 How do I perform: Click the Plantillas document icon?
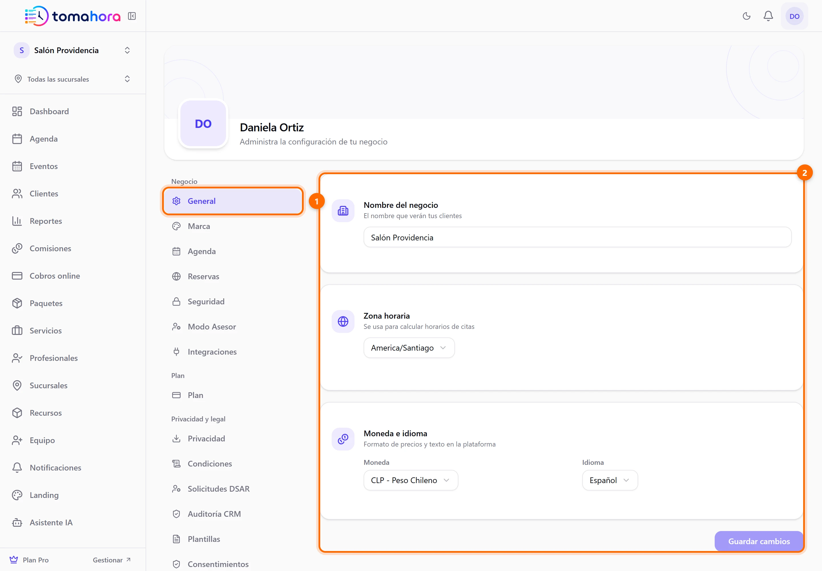click(176, 539)
